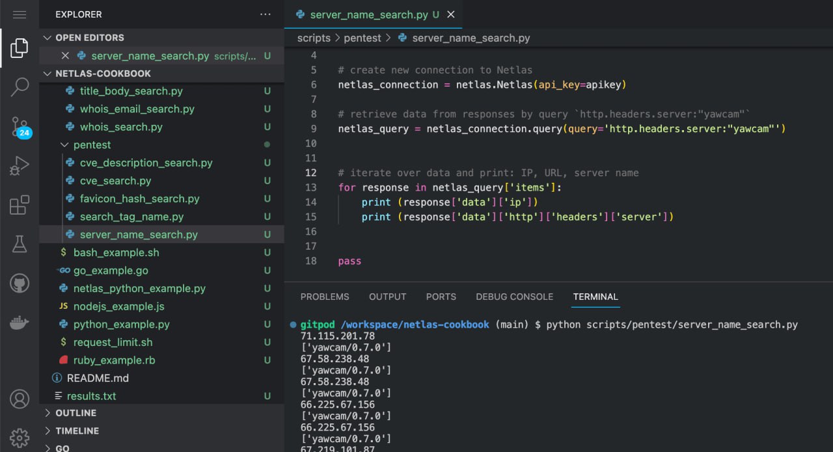
Task: Switch to the Debug Console tab
Action: click(514, 297)
